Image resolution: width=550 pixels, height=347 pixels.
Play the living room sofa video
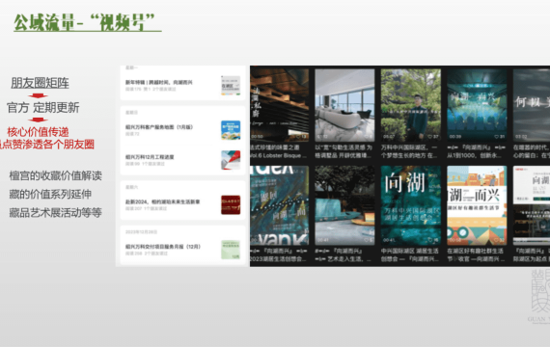[344, 105]
